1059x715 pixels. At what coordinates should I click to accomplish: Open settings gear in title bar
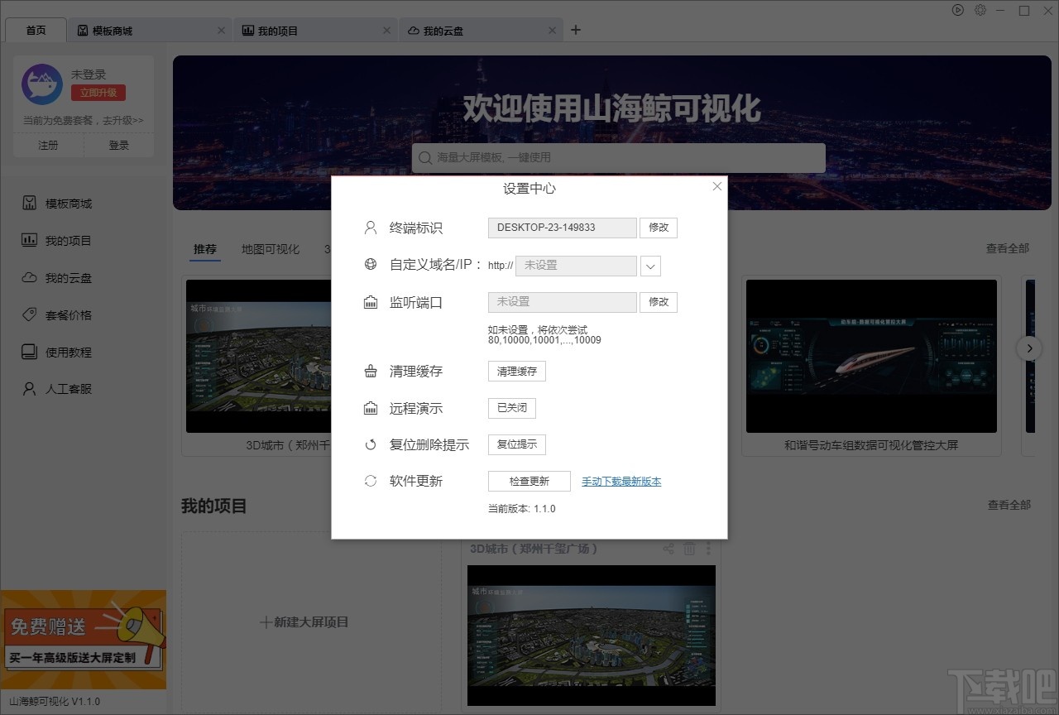[980, 10]
